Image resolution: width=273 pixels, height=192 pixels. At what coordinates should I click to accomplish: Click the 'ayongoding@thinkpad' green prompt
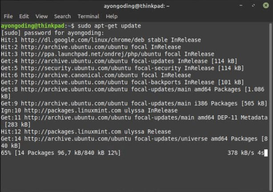coord(33,26)
